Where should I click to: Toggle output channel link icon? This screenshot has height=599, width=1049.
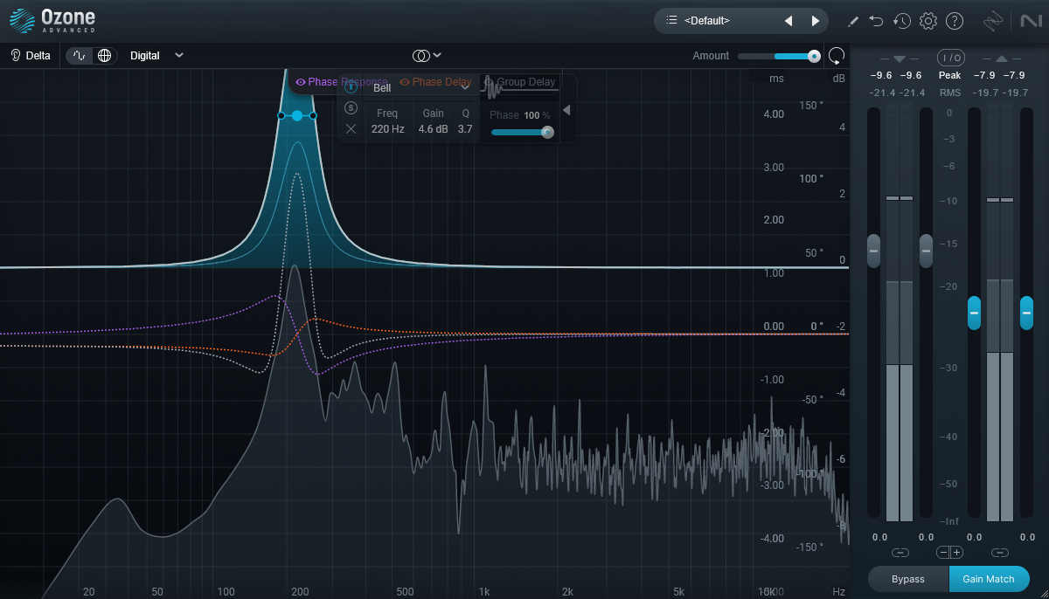pos(1000,553)
